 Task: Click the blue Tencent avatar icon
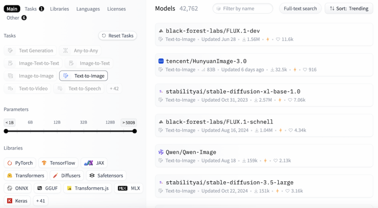pyautogui.click(x=161, y=61)
